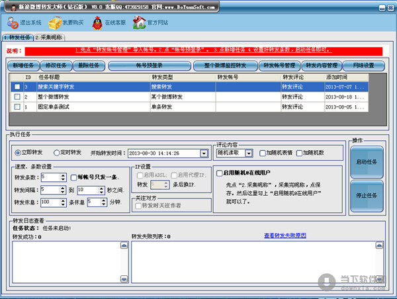The width and height of the screenshot is (397, 299).
Task: Click the title bar application icon
Action: coord(14,7)
